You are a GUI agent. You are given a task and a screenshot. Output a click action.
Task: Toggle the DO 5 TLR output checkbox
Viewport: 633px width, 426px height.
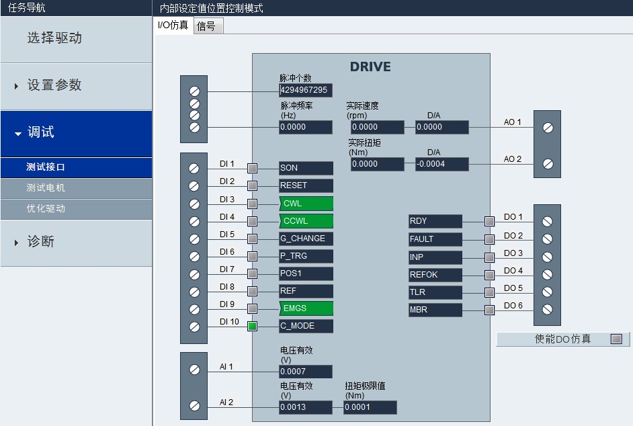(489, 292)
